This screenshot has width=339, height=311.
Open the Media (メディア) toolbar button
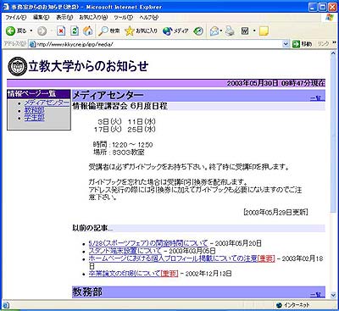(175, 31)
